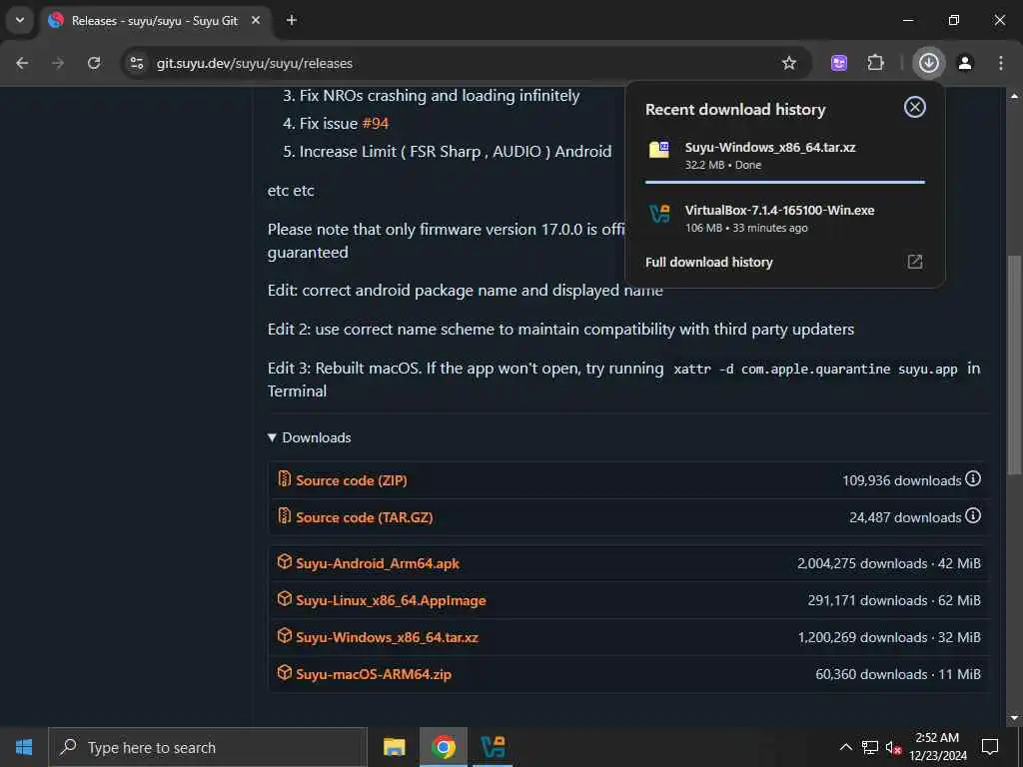Open issue #94 link
Image resolution: width=1023 pixels, height=767 pixels.
click(376, 123)
